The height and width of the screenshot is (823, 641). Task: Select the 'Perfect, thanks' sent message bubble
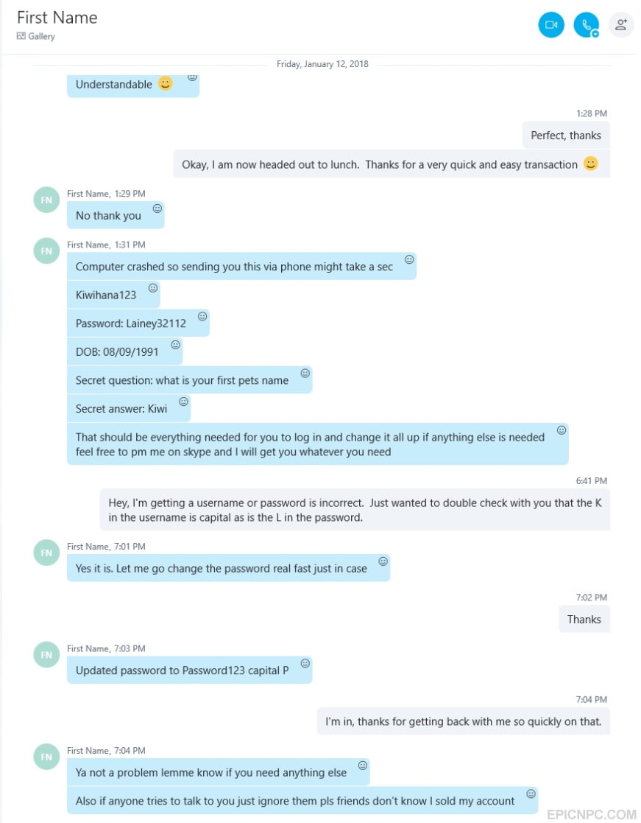(566, 136)
